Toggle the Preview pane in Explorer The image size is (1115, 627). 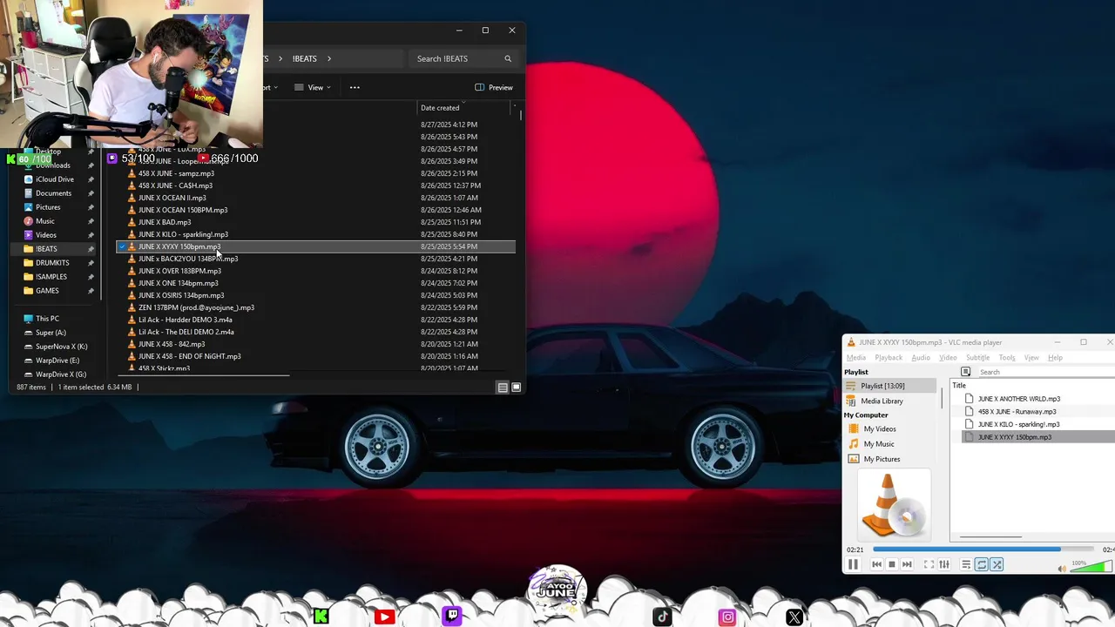coord(494,87)
